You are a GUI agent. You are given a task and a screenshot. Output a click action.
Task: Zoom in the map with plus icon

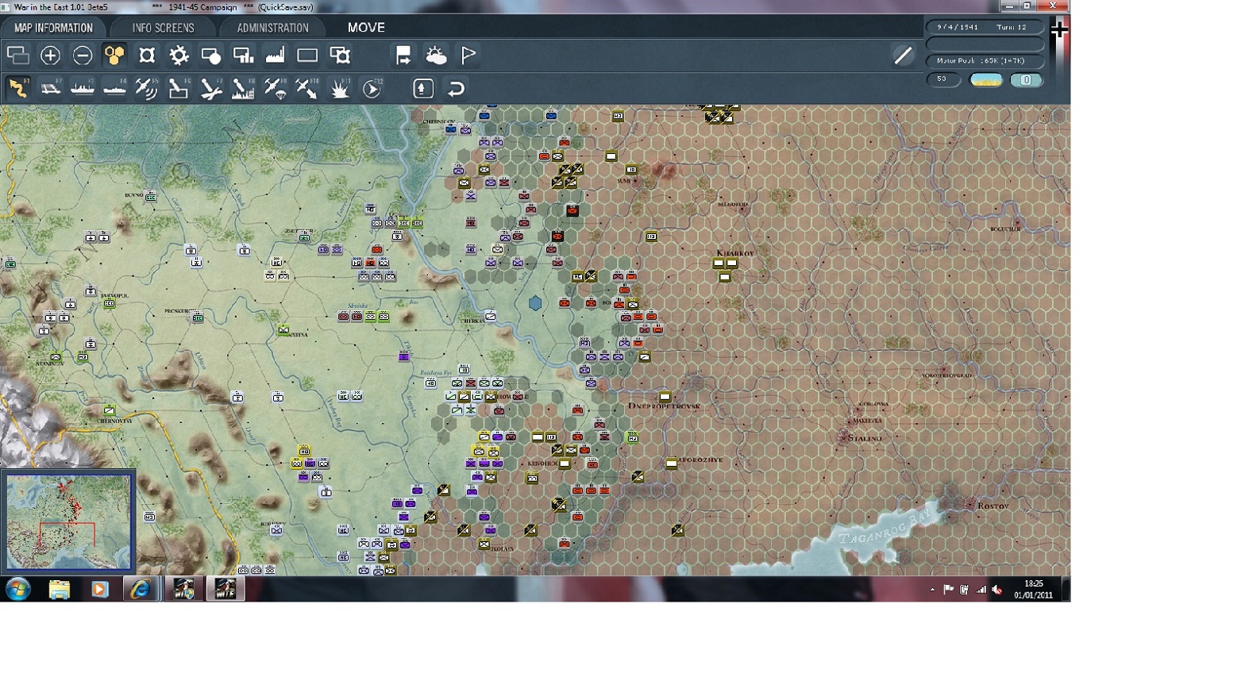tap(50, 56)
